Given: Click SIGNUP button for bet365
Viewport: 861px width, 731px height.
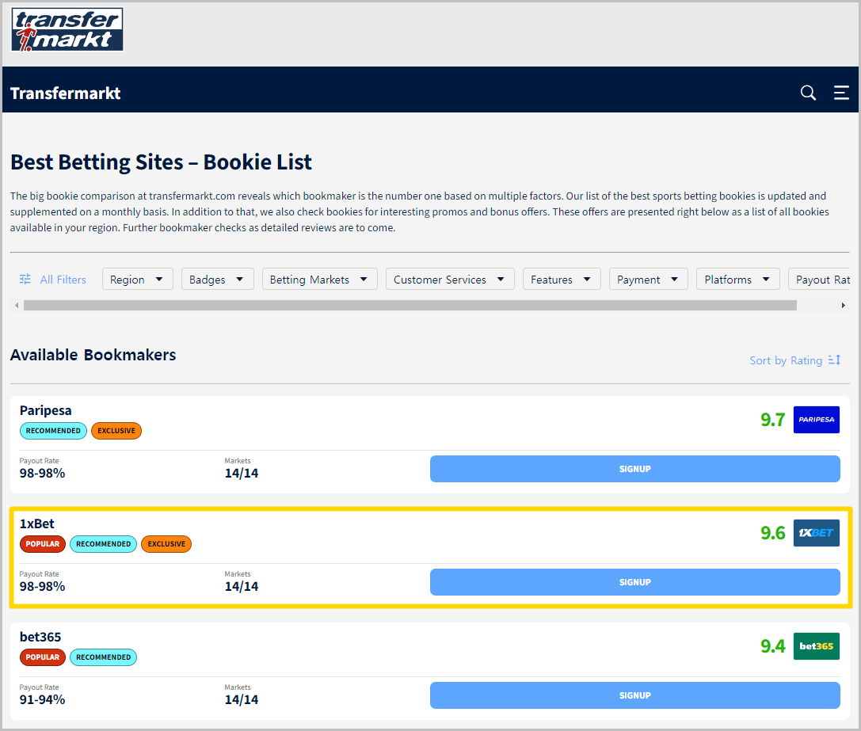Looking at the screenshot, I should click(x=634, y=695).
